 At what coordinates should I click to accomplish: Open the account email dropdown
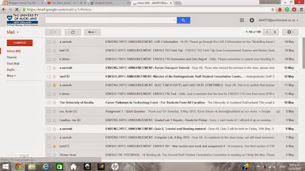pyautogui.click(x=278, y=20)
